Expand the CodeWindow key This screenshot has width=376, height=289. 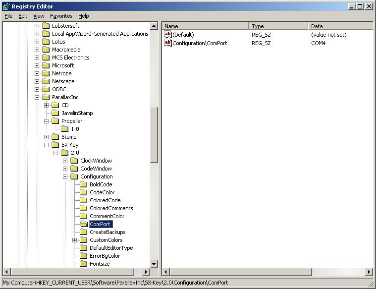65,169
